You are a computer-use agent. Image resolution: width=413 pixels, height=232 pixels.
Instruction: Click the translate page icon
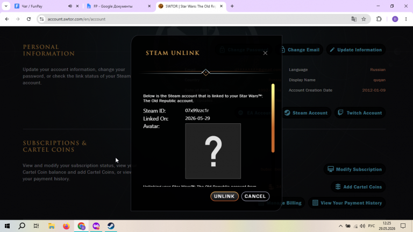point(354,19)
